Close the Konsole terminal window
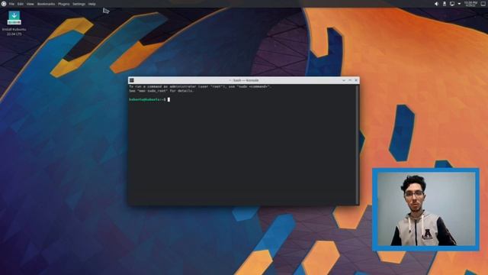Image resolution: width=488 pixels, height=275 pixels. tap(356, 80)
